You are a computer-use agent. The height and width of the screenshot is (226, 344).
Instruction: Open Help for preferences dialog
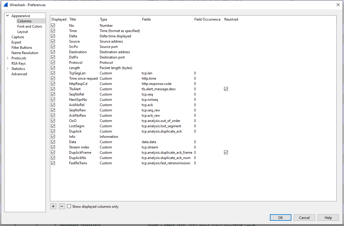coord(328,217)
